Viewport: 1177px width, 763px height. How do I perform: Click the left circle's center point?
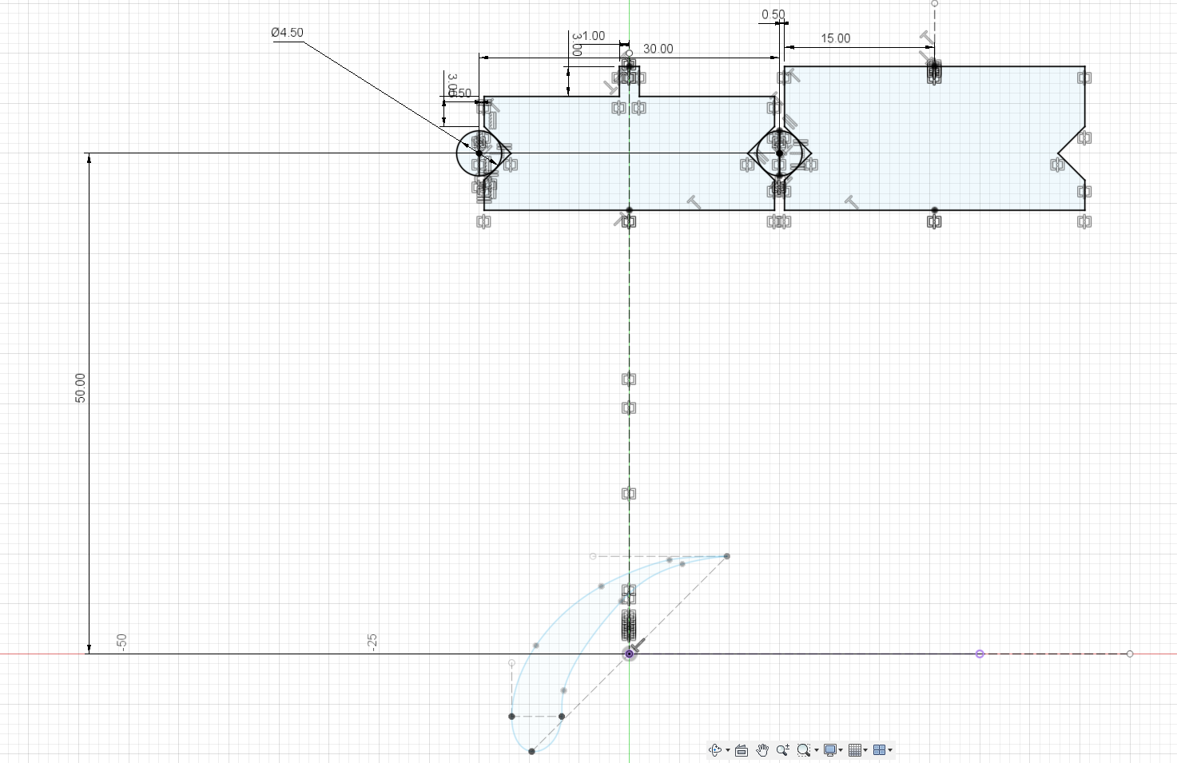click(x=479, y=153)
